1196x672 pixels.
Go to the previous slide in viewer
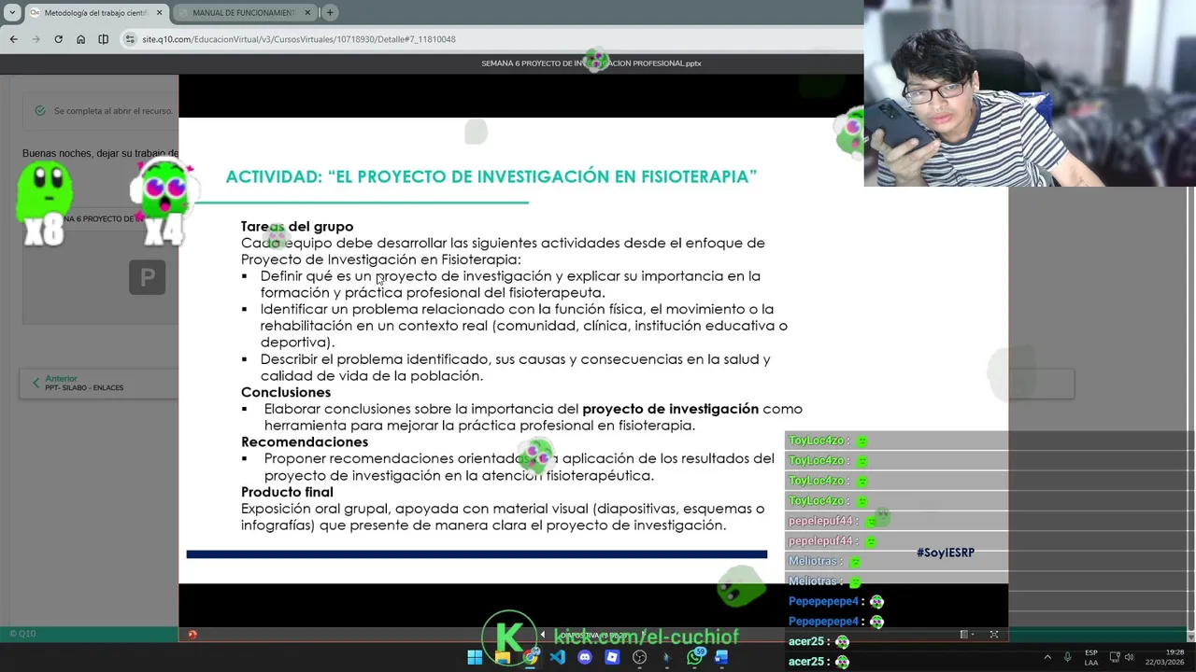tap(542, 635)
